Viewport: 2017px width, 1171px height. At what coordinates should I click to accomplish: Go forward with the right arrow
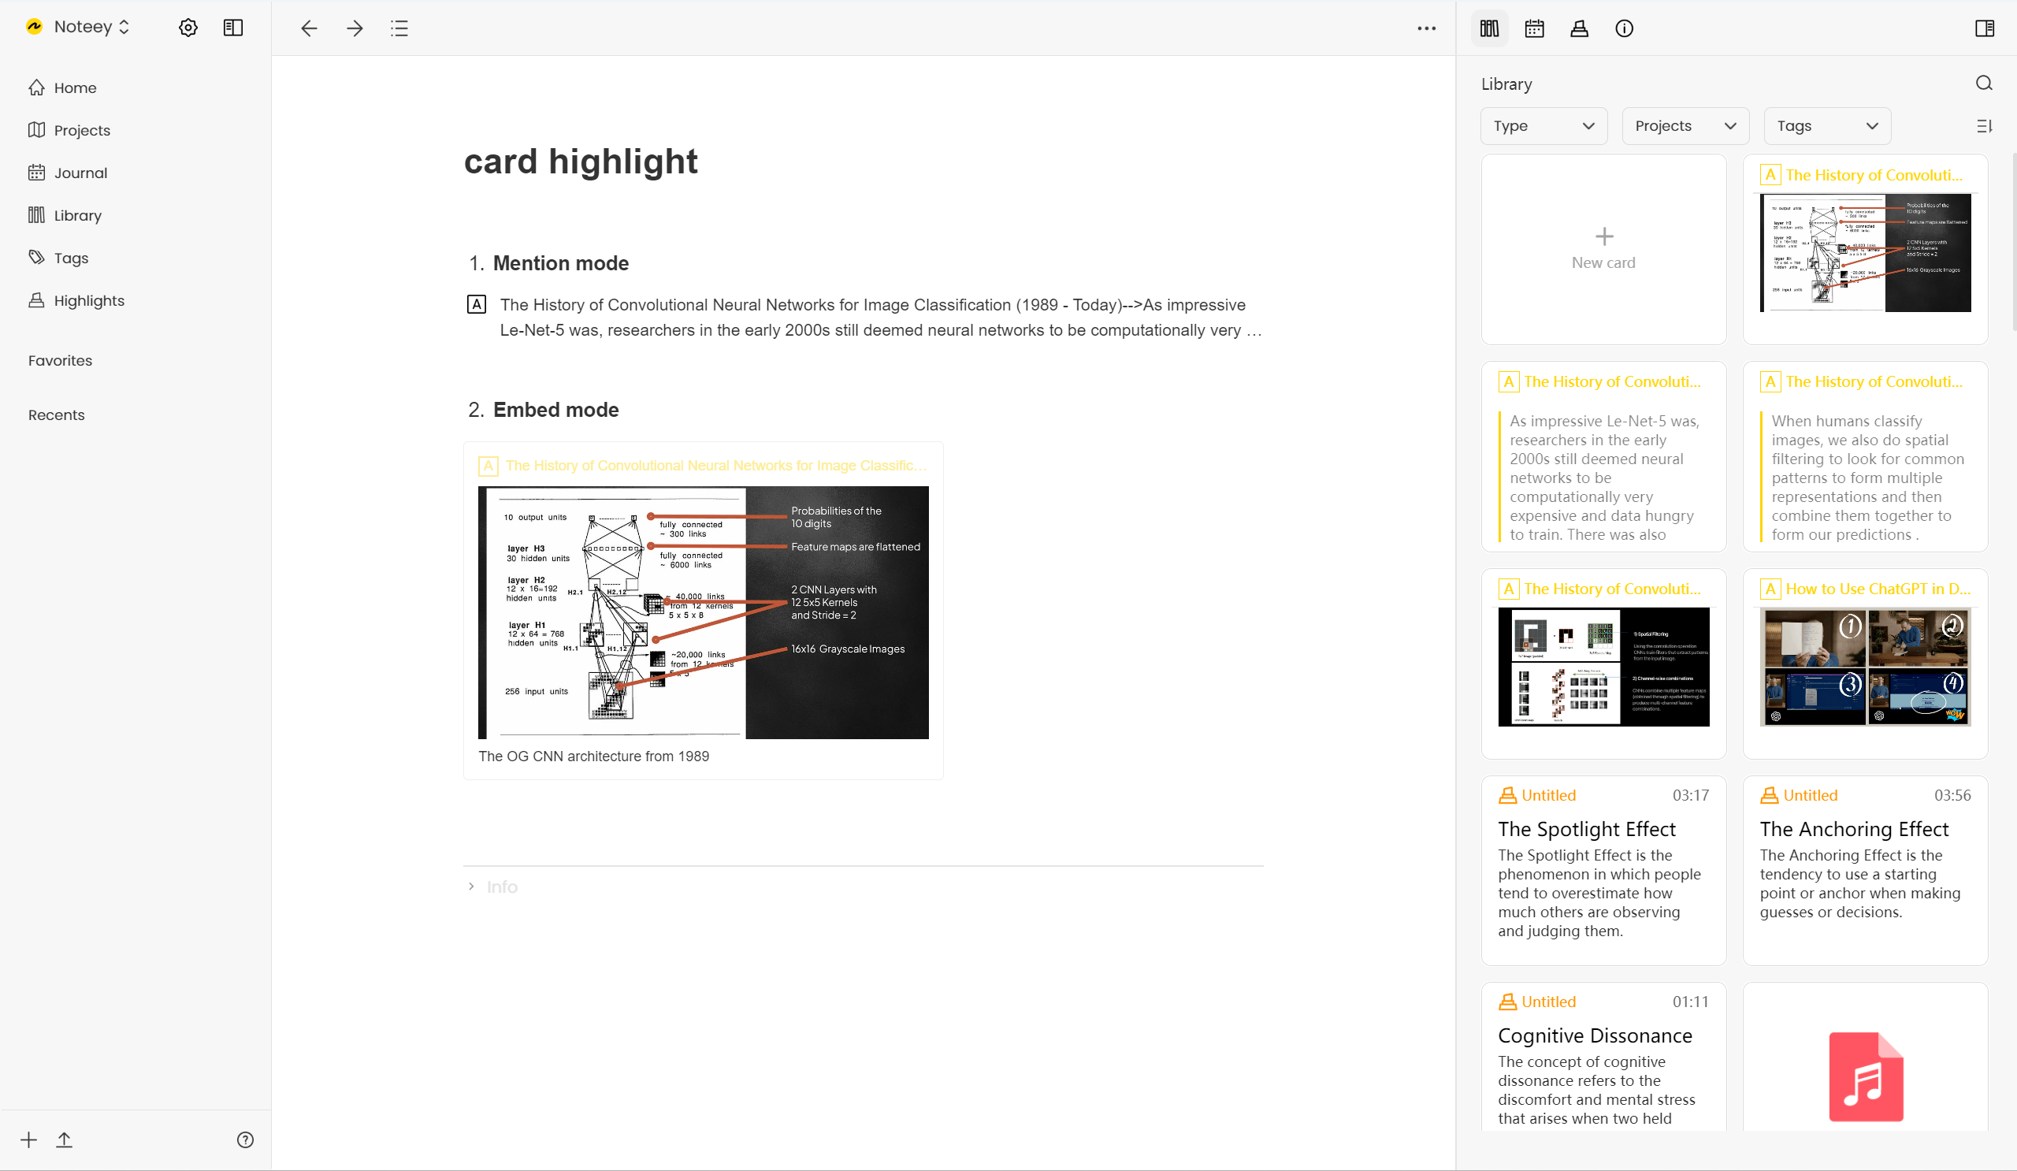pyautogui.click(x=355, y=29)
